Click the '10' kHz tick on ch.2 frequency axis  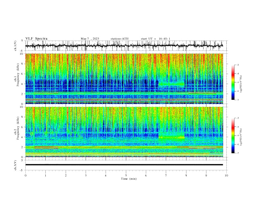pos(22,107)
